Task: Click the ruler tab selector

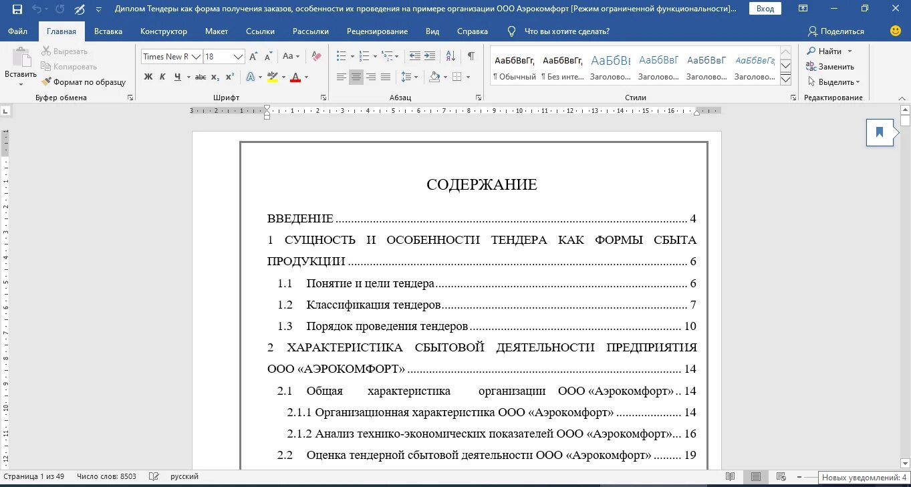Action: point(5,111)
